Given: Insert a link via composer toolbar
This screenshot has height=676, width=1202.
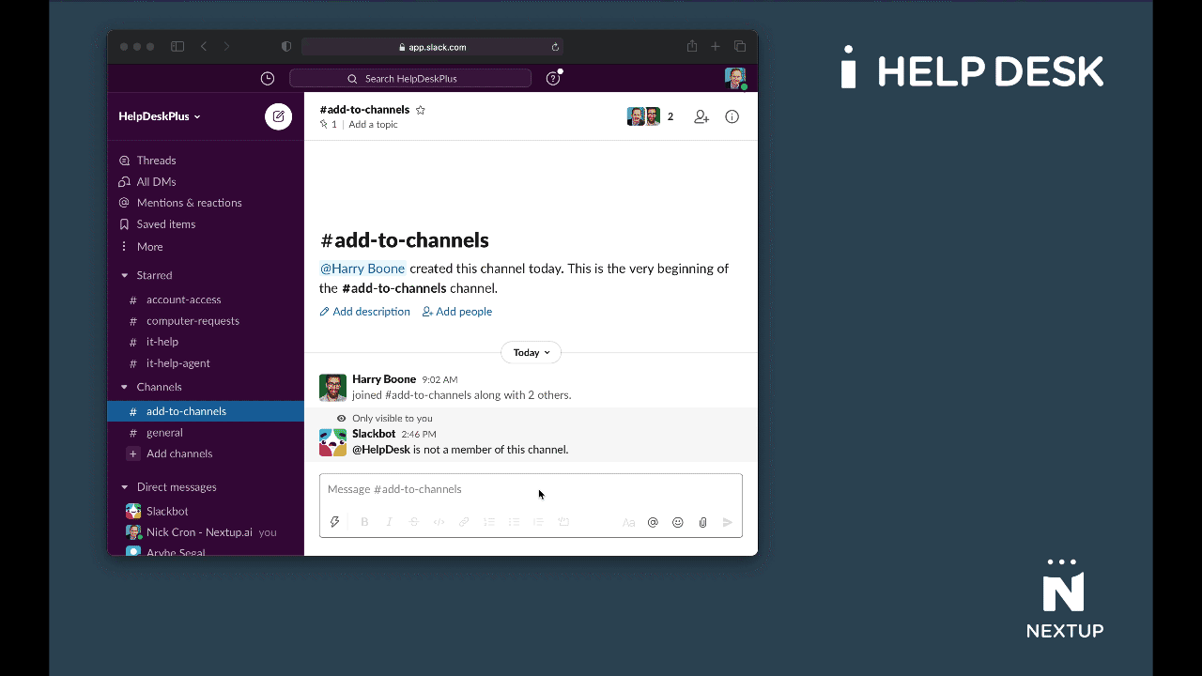Looking at the screenshot, I should click(464, 522).
